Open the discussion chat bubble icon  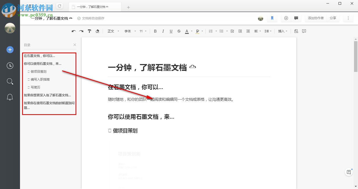click(296, 18)
